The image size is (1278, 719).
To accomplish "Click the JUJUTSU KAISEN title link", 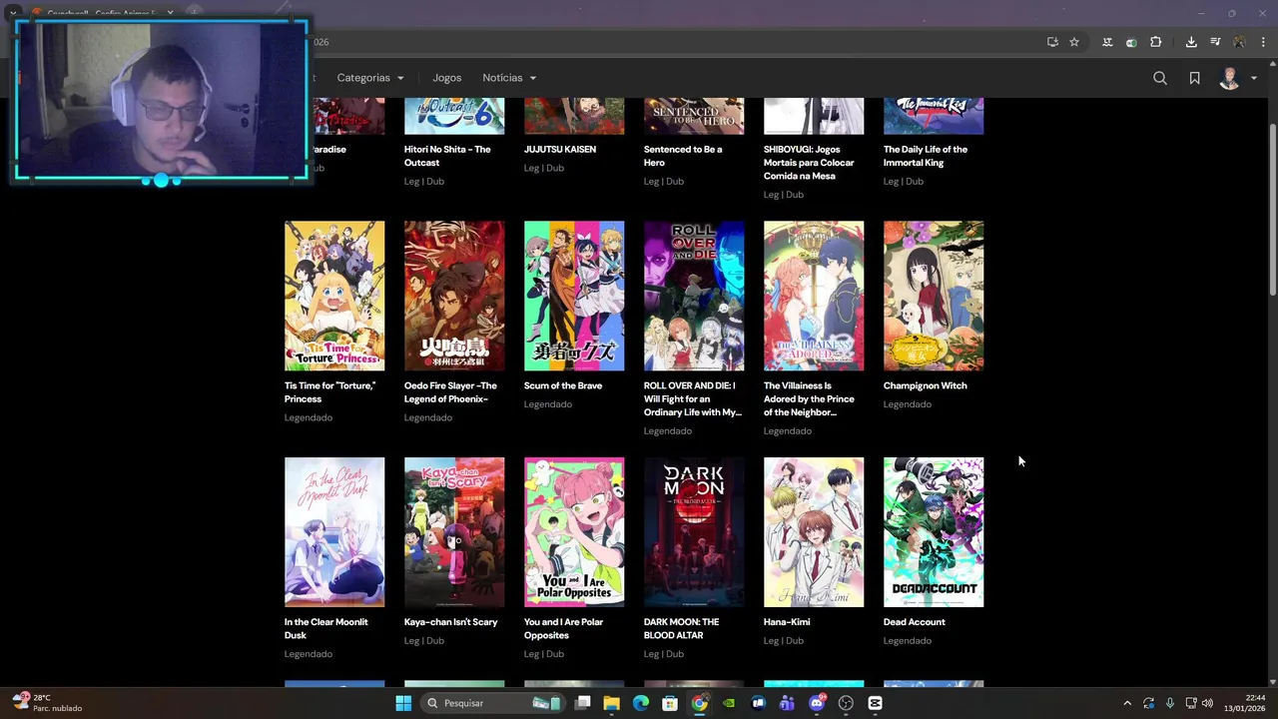I will [560, 150].
